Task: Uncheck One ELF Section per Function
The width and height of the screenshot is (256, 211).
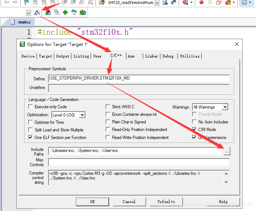Action: pyautogui.click(x=30, y=137)
